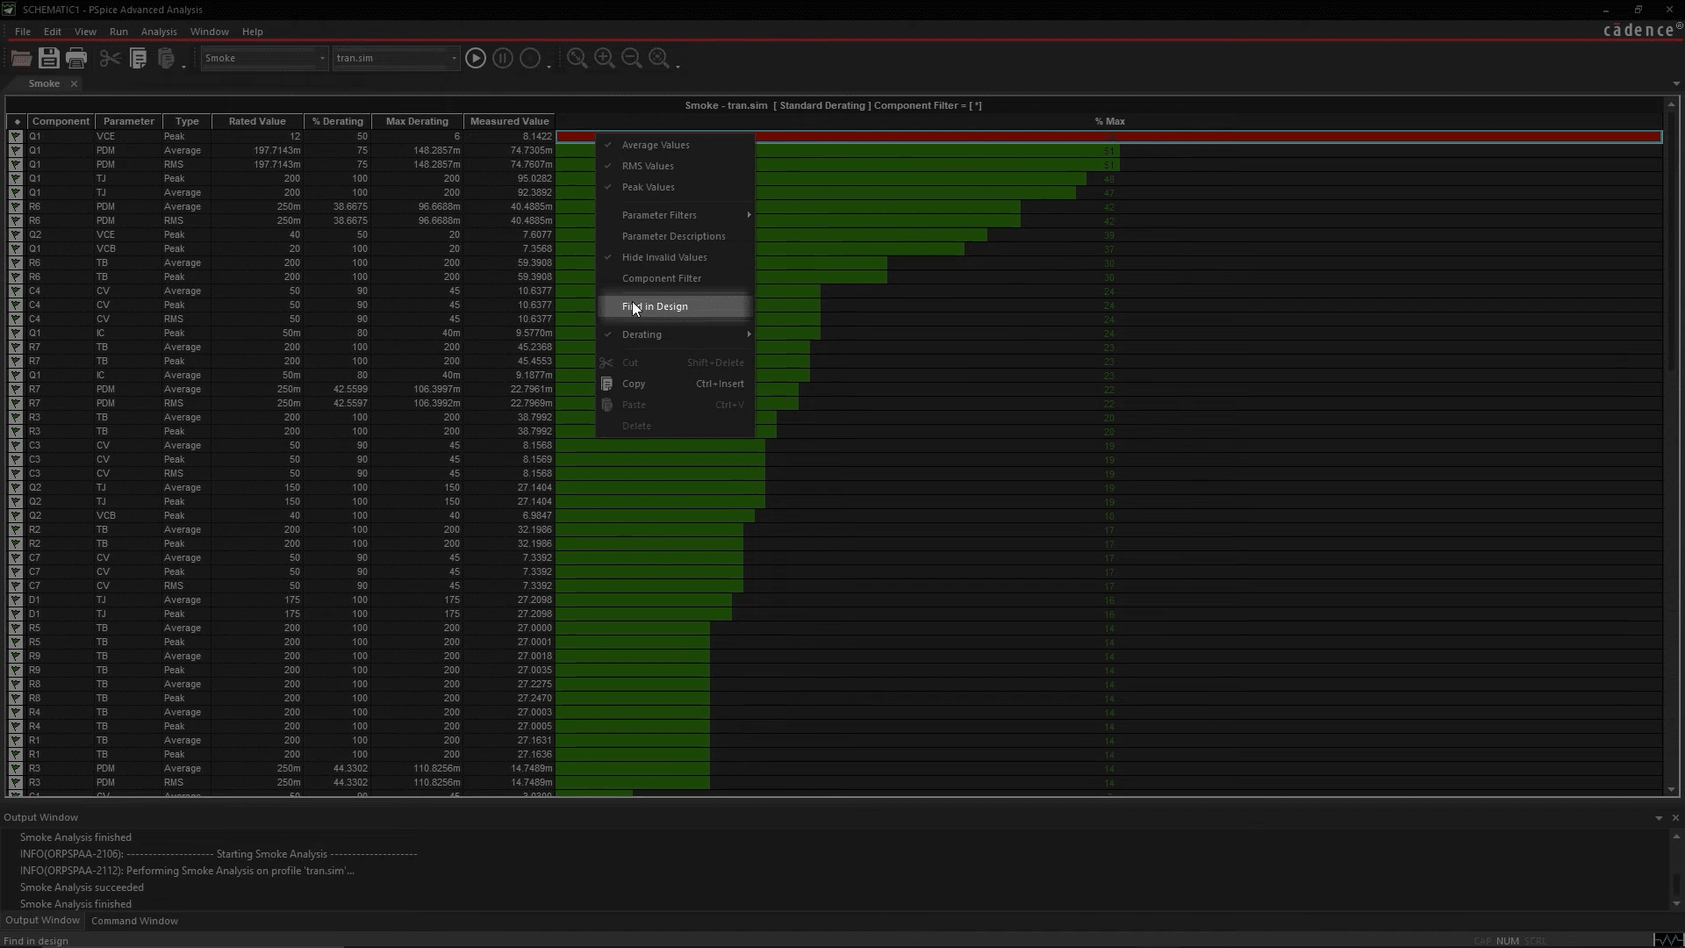
Task: Sort by the % Derating column header
Action: point(338,121)
